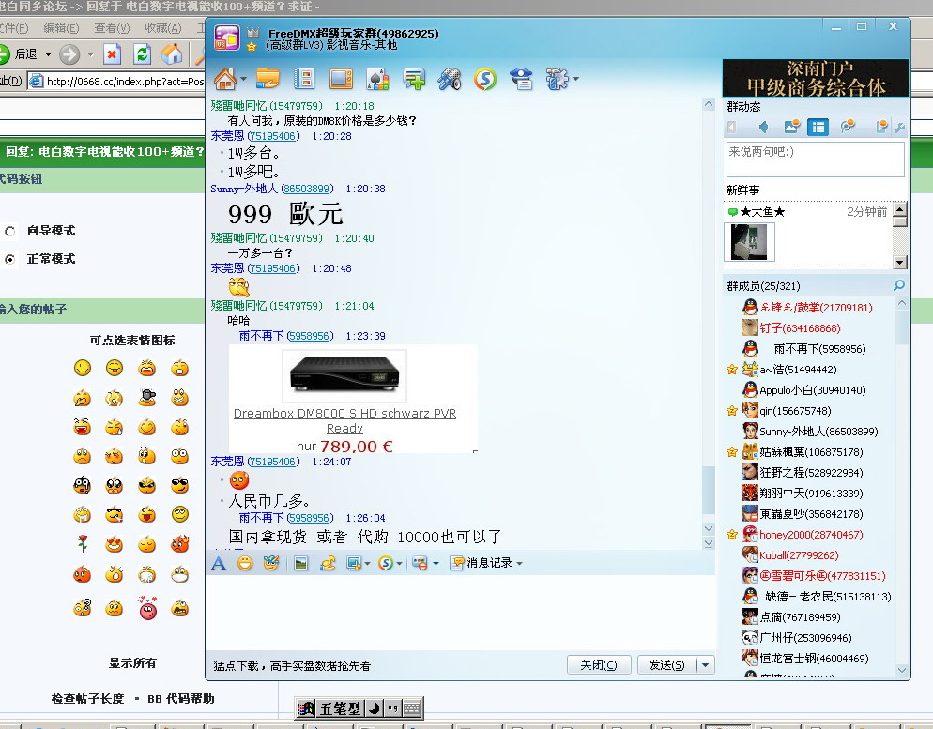Open the 编辑(E) menu in browser

61,28
